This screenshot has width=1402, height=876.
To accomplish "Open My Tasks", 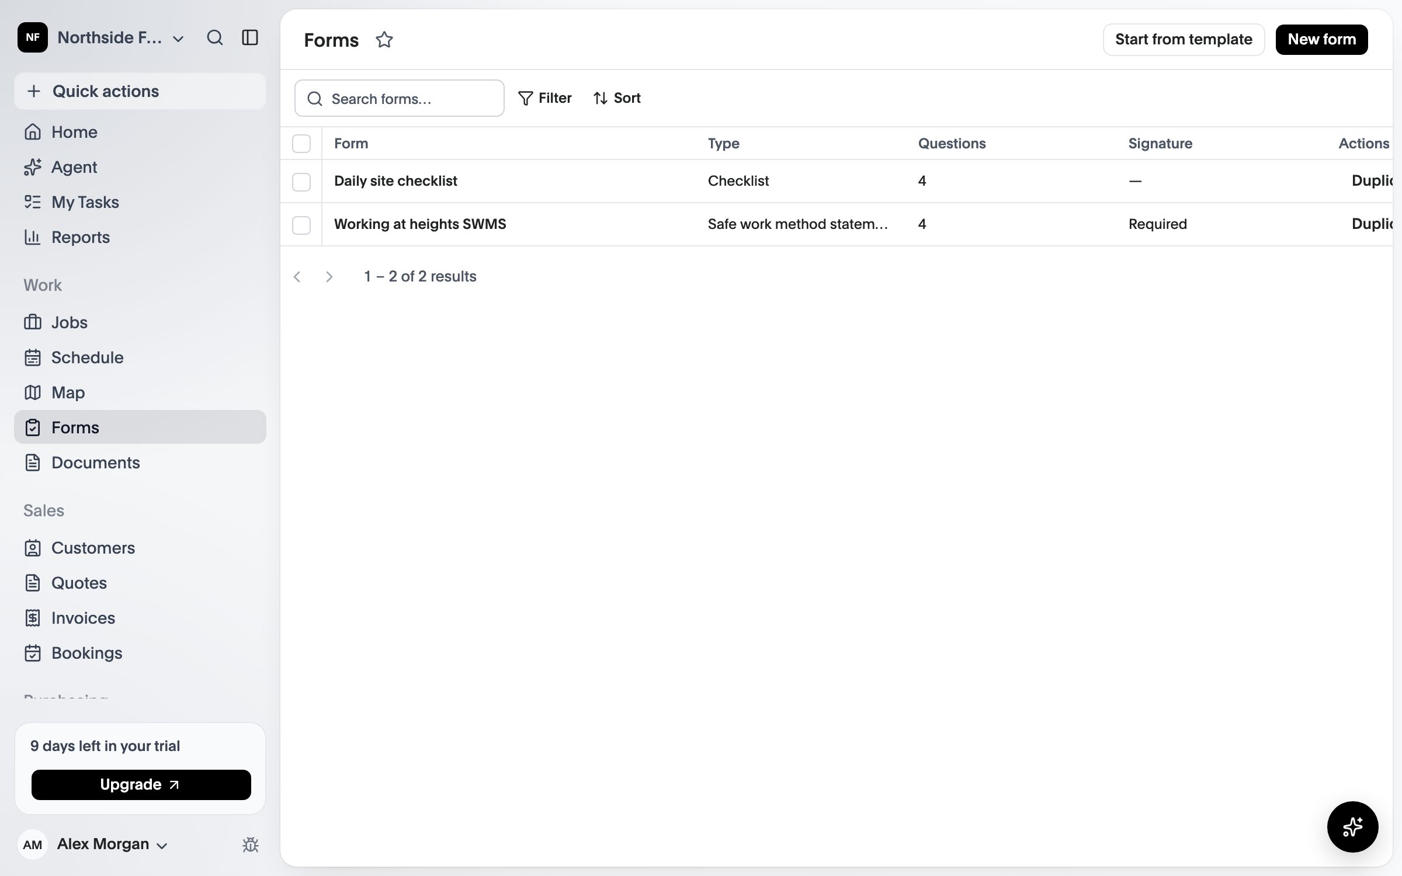I will pos(140,202).
